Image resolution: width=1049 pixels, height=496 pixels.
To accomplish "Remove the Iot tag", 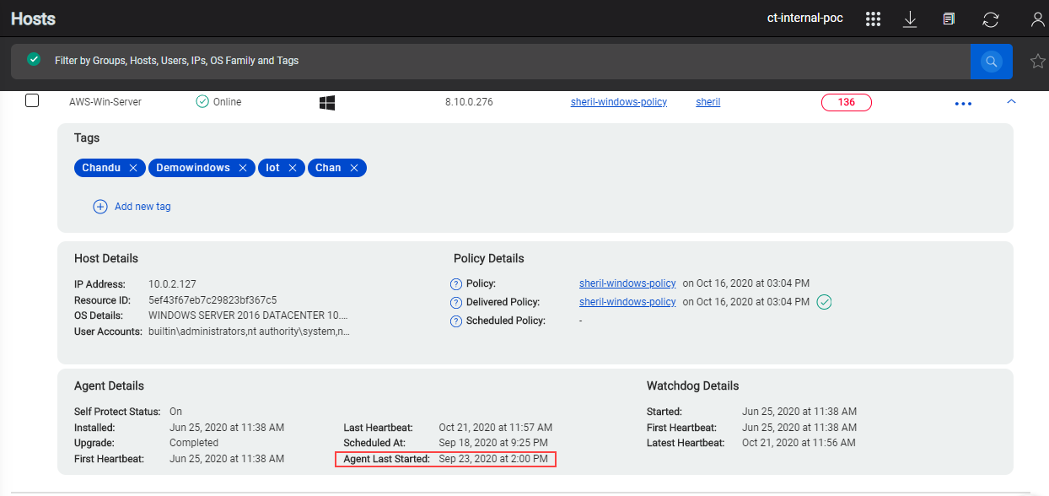I will (293, 168).
